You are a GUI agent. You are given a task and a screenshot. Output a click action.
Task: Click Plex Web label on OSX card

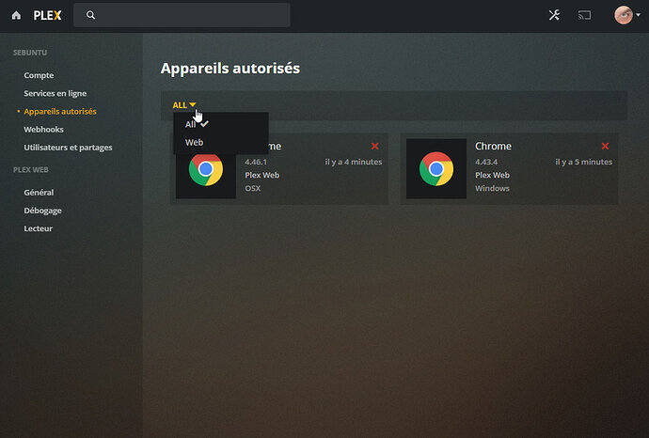tap(262, 175)
